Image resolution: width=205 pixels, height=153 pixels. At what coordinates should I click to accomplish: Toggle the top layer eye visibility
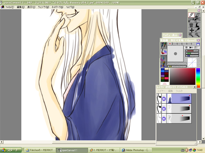(x=159, y=98)
